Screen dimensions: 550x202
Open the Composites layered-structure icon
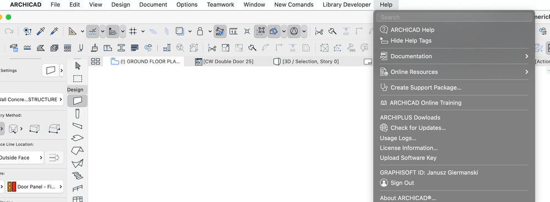[67, 47]
